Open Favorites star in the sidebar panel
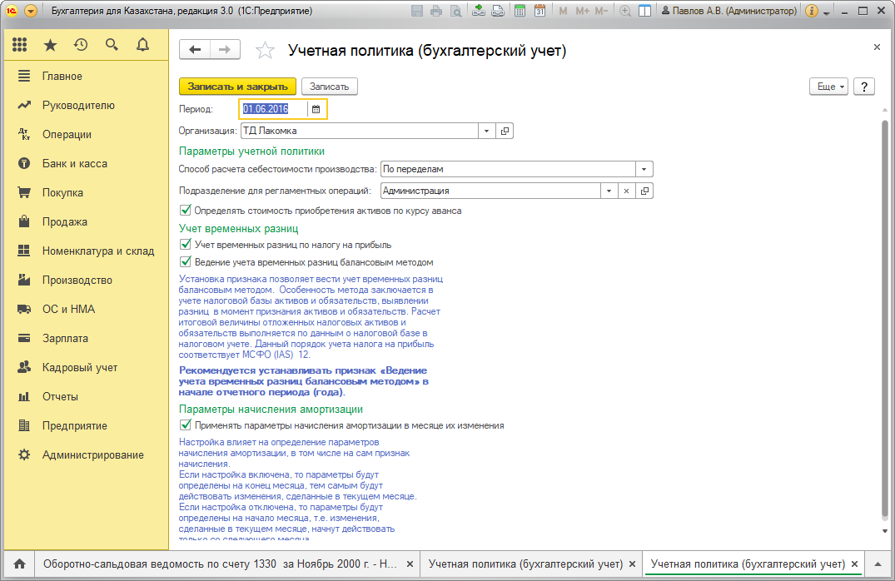The width and height of the screenshot is (895, 581). pyautogui.click(x=50, y=44)
